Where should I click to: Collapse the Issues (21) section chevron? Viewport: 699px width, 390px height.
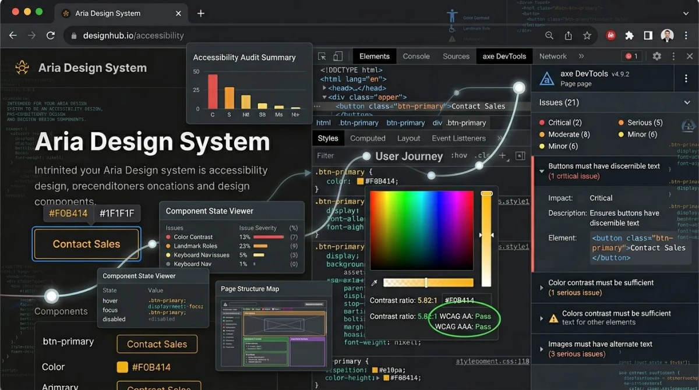tap(687, 102)
